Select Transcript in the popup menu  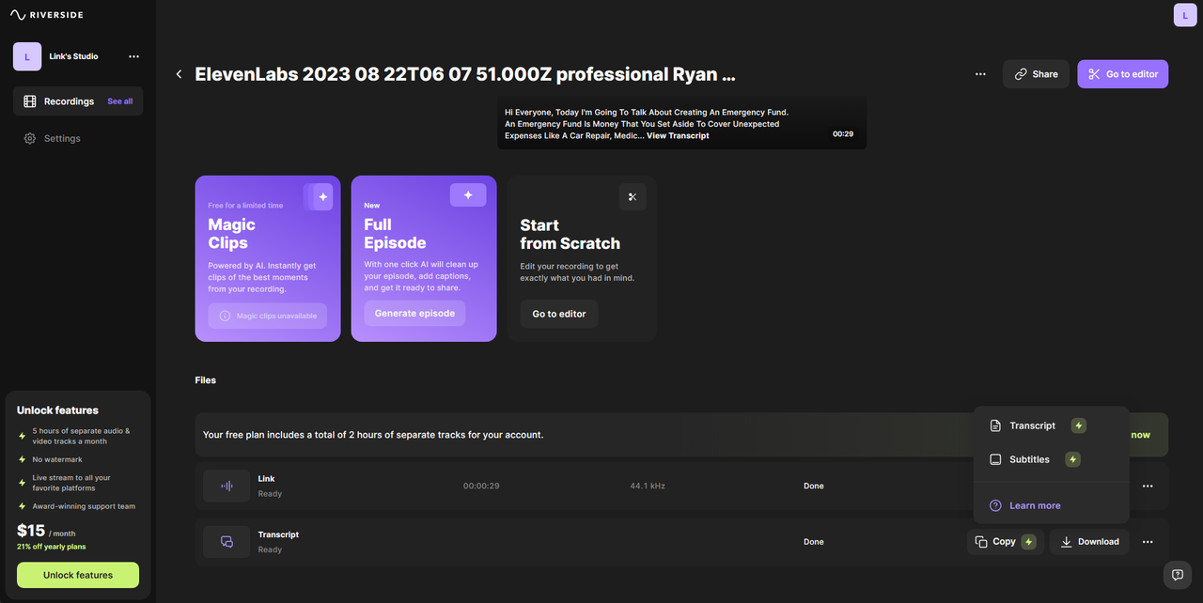1051,425
